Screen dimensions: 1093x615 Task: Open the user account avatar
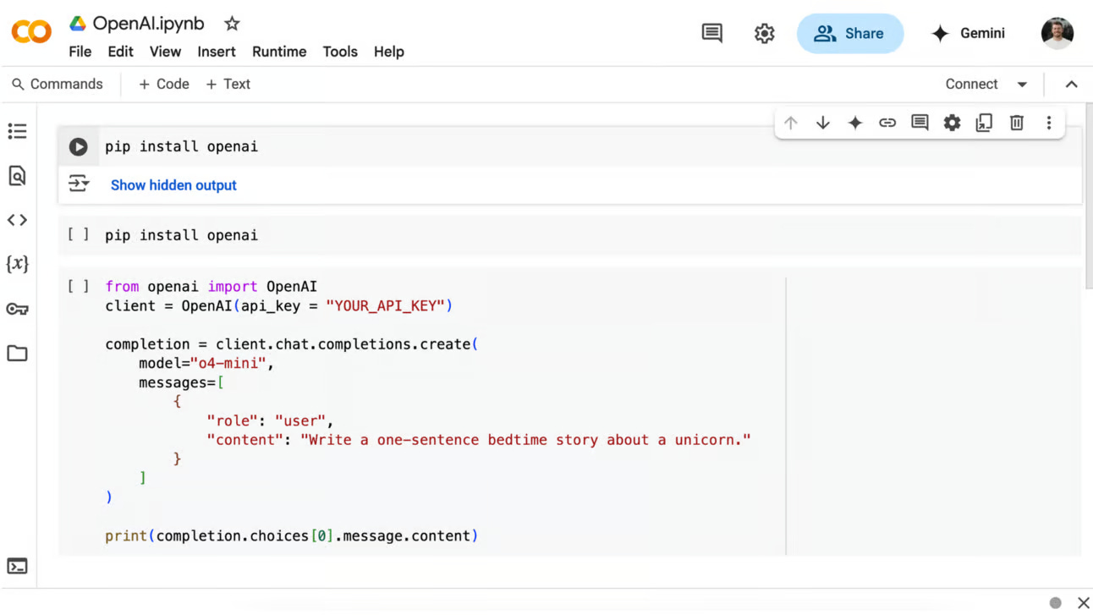[1057, 33]
